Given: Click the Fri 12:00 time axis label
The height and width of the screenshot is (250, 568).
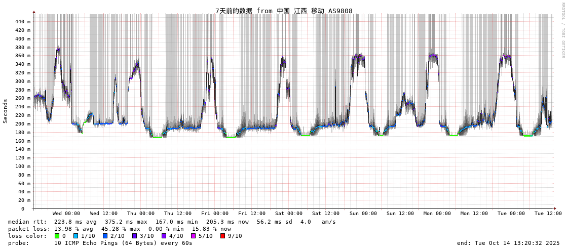Looking at the screenshot, I should (252, 214).
